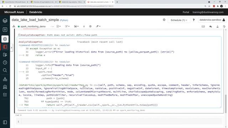228x128 pixels.
Task: Open Recents clock icon in sidebar
Action: pos(5,63)
